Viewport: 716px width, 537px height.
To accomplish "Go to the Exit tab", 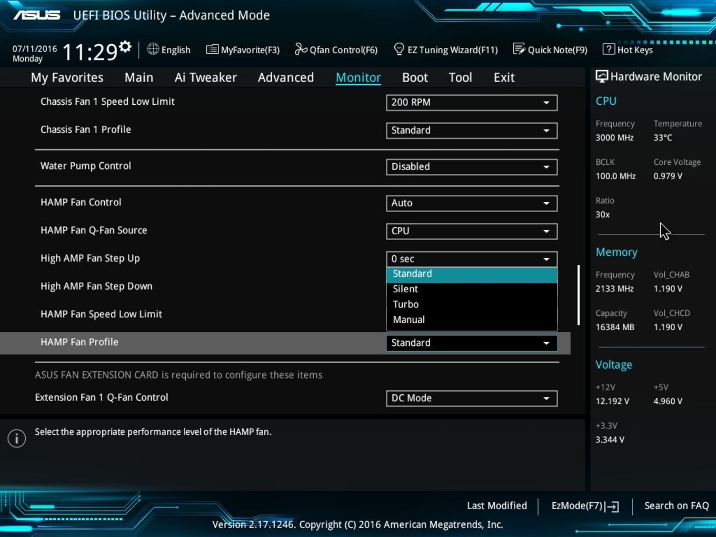I will [504, 77].
